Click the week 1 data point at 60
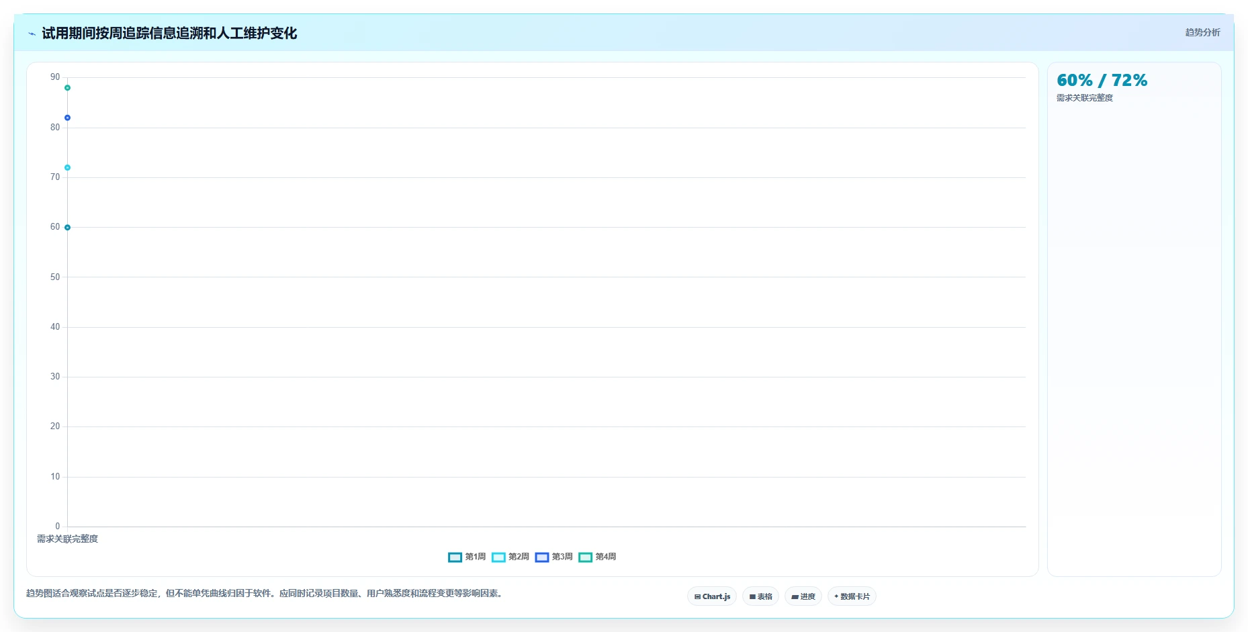Screen dimensions: 1248x632 [67, 227]
